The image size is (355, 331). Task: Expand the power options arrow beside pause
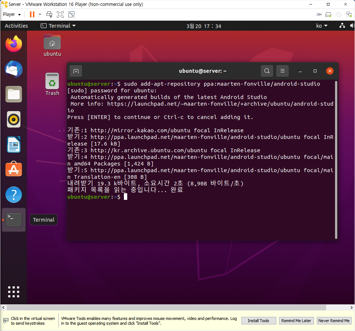40,14
